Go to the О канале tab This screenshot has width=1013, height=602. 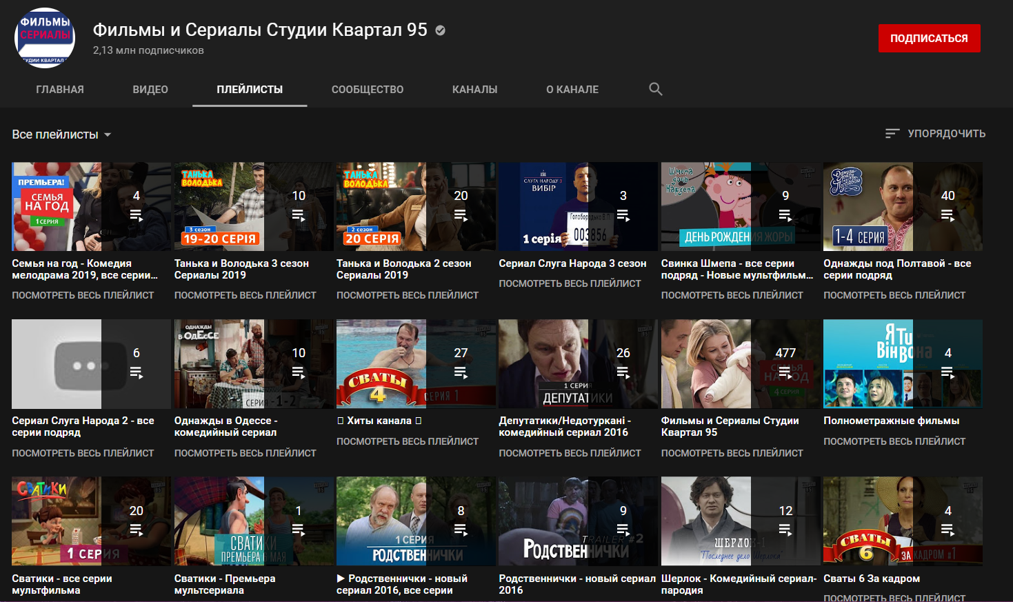coord(572,90)
